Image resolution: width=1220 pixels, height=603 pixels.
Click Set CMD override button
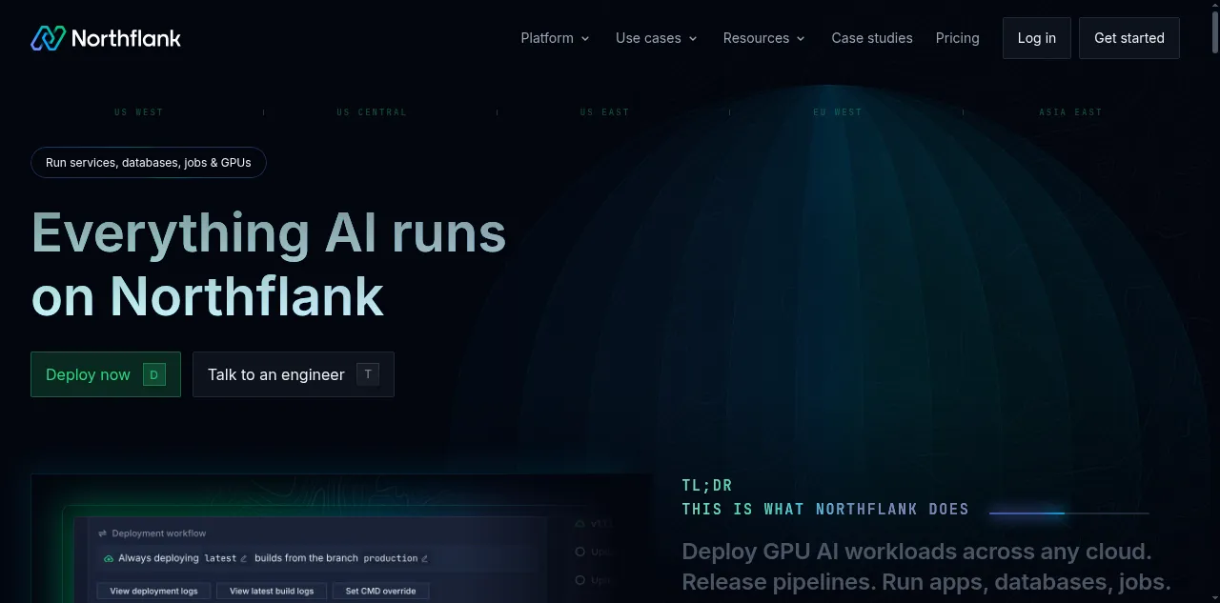(380, 591)
